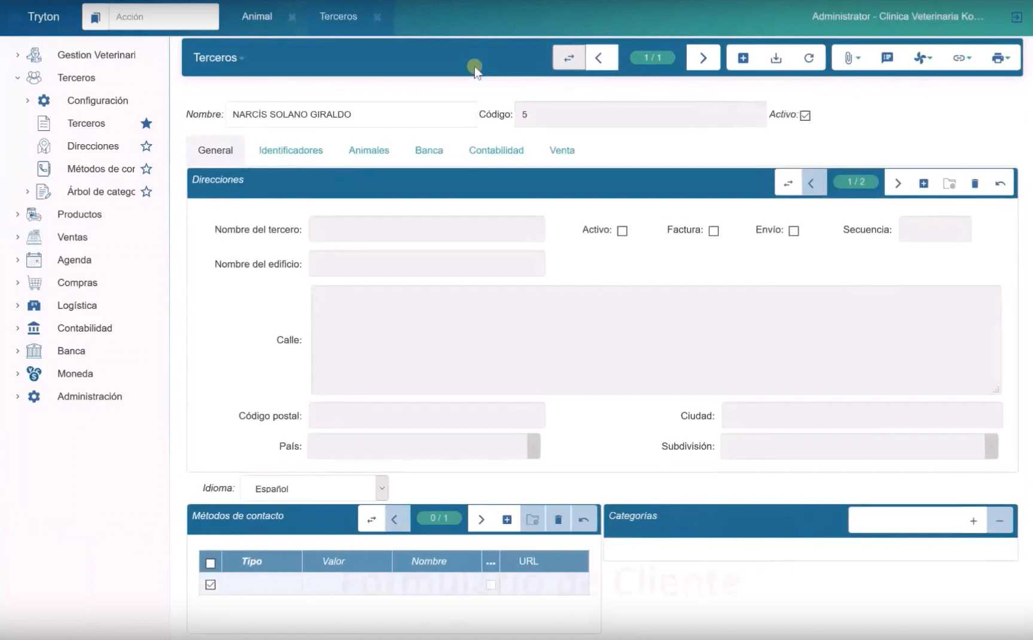Click the attachment paperclip icon

[x=851, y=58]
